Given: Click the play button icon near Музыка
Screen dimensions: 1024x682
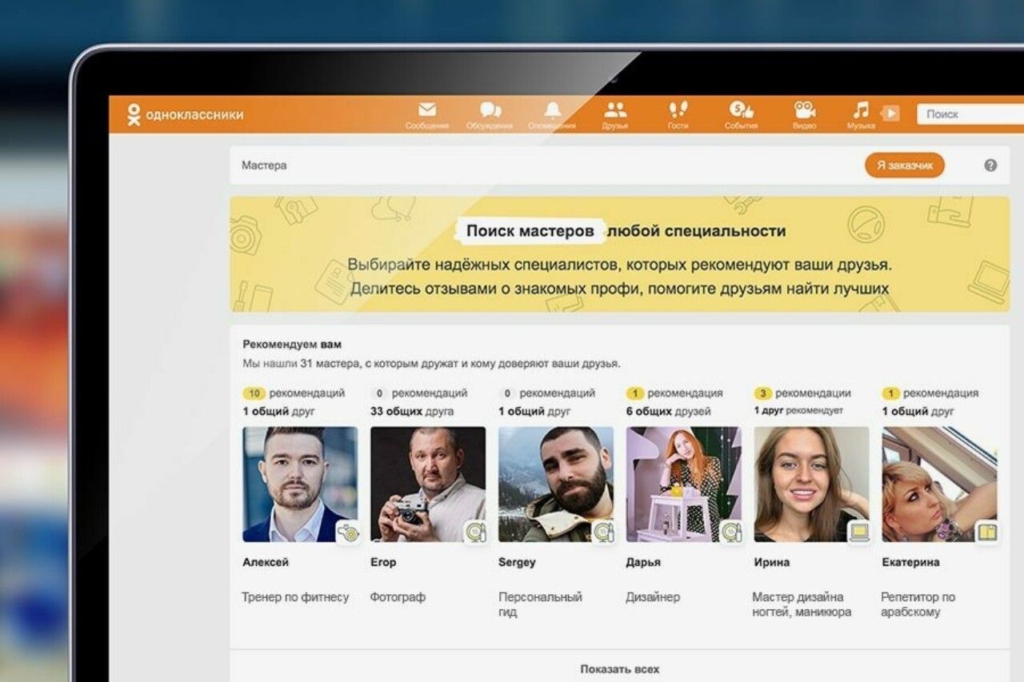Looking at the screenshot, I should coord(890,114).
